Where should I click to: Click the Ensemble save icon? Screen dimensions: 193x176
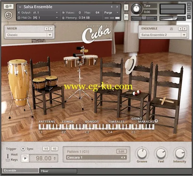(x=172, y=29)
